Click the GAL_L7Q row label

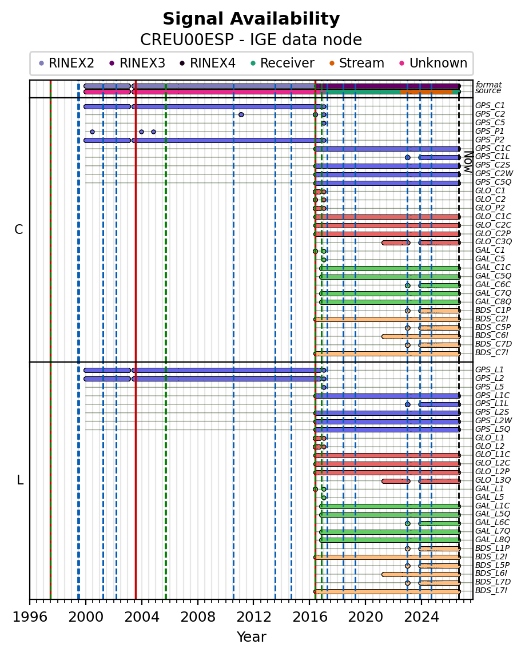[x=493, y=531]
